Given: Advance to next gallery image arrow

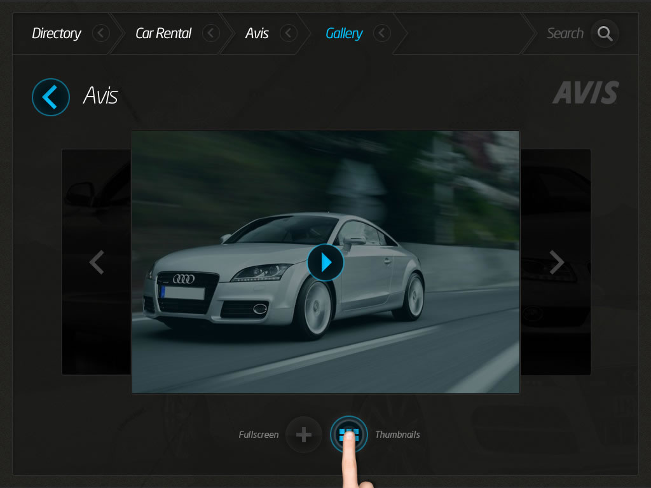Looking at the screenshot, I should (x=557, y=262).
